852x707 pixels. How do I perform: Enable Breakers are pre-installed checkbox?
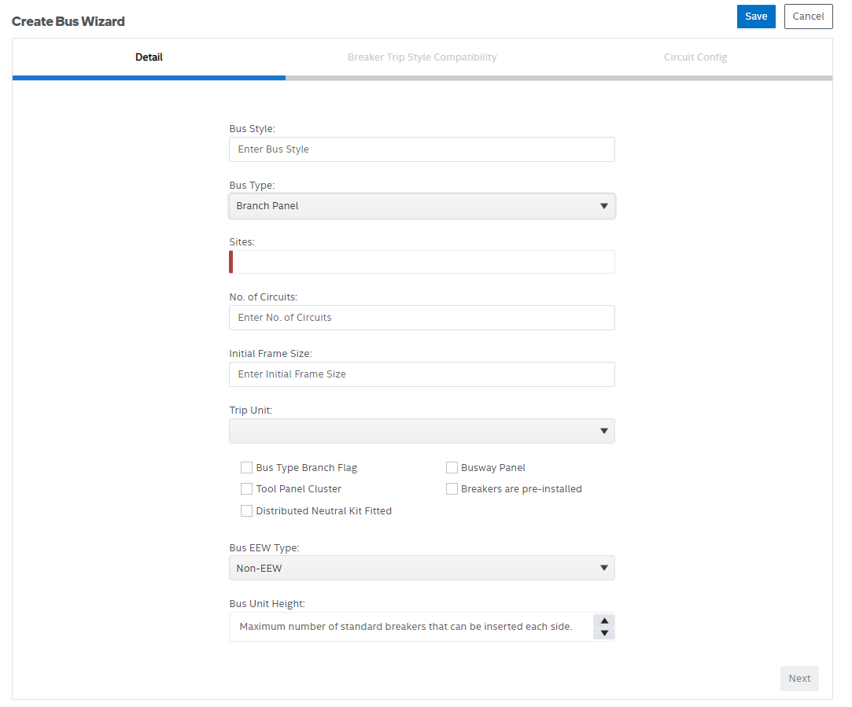click(x=452, y=489)
